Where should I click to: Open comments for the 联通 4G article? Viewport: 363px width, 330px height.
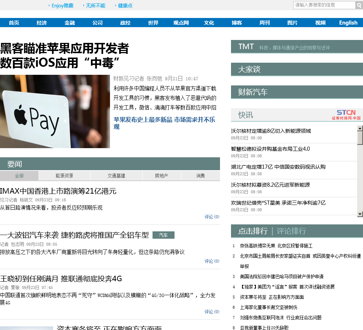click(212, 312)
